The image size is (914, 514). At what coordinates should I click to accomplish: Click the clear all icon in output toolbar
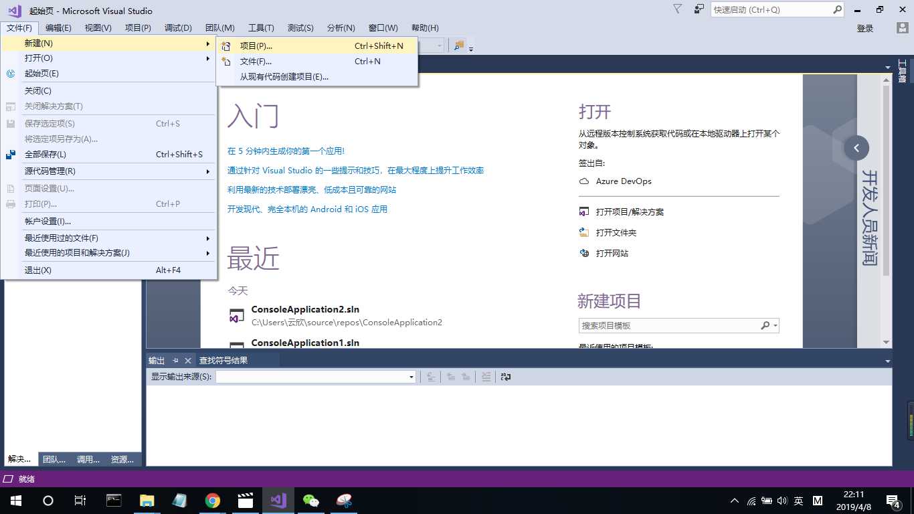click(486, 377)
